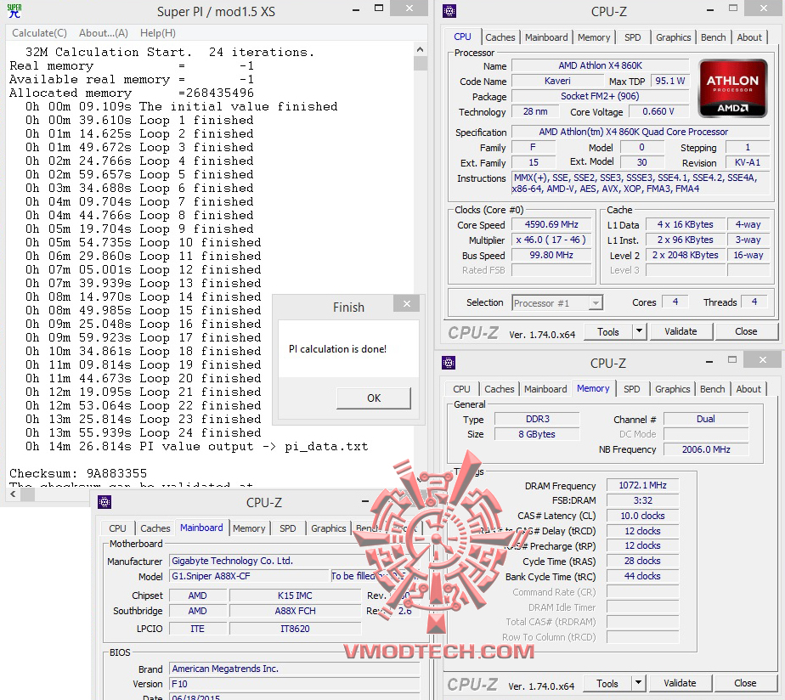785x700 pixels.
Task: Click the Super PI app icon in title bar
Action: pyautogui.click(x=14, y=10)
